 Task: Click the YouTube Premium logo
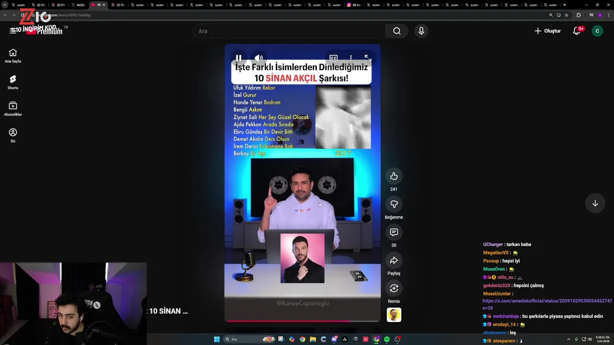(x=44, y=31)
